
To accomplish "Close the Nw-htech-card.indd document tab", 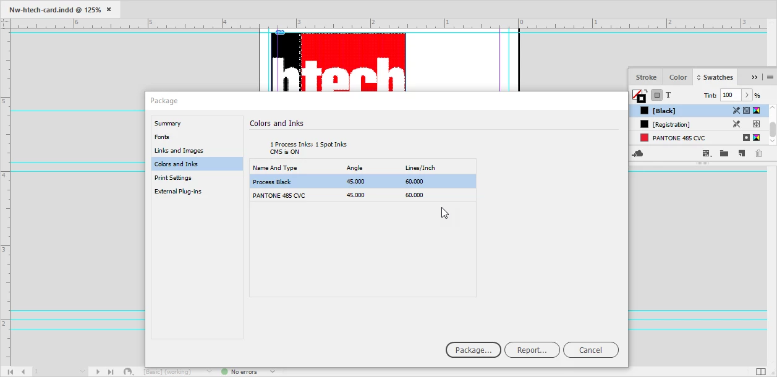I will coord(109,10).
